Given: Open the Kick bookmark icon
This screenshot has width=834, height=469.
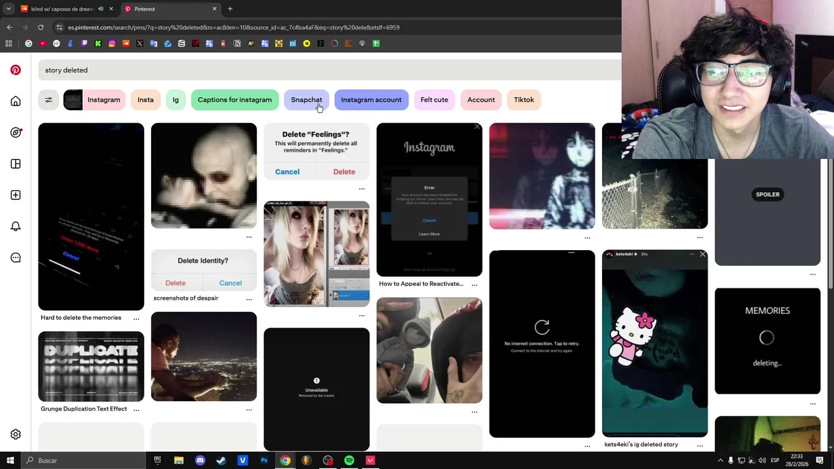Looking at the screenshot, I should [x=98, y=44].
